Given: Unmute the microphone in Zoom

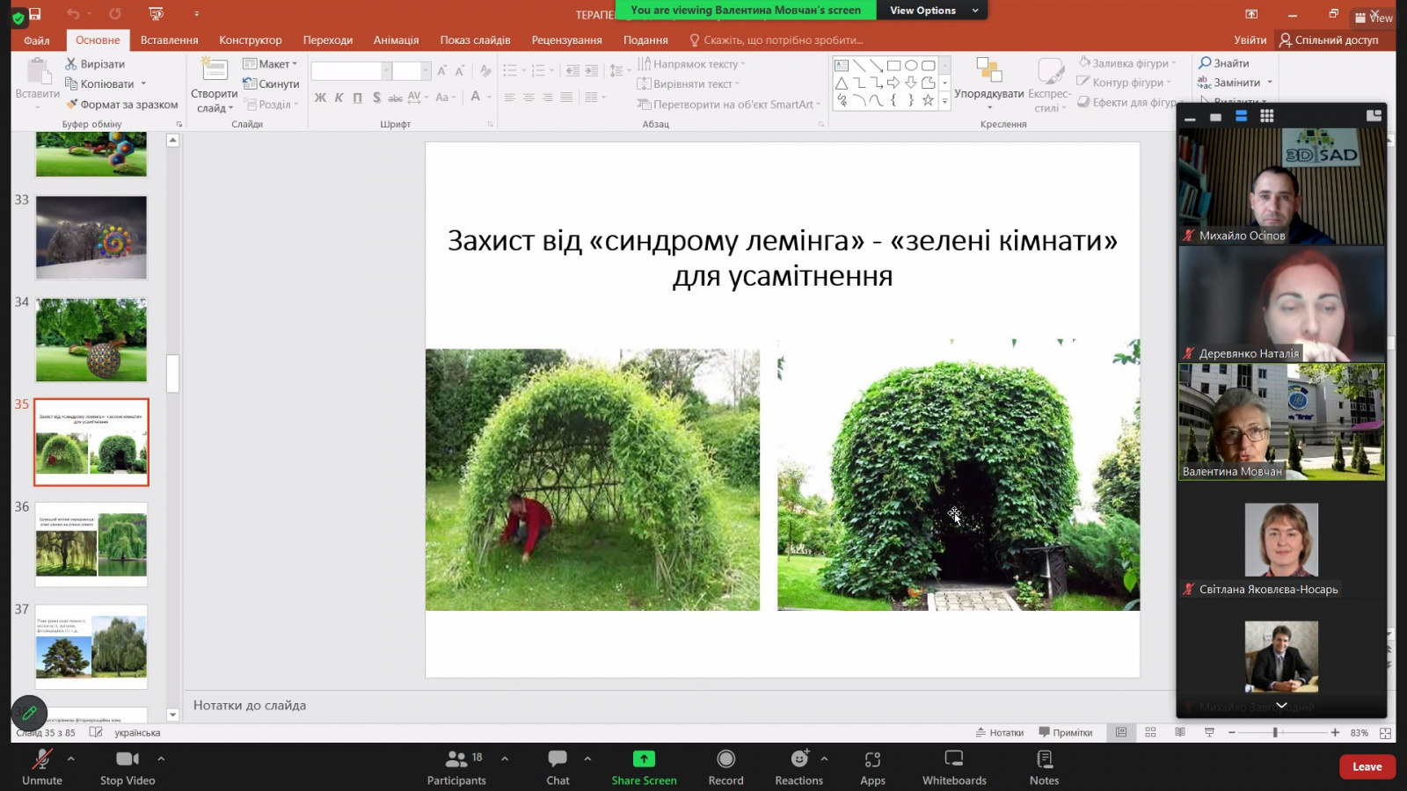Looking at the screenshot, I should click(42, 766).
